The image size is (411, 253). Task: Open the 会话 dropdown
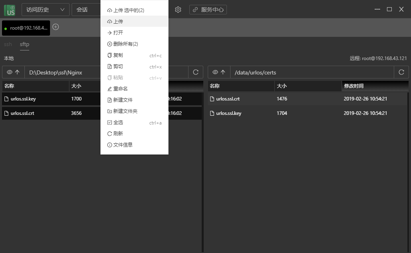(x=86, y=10)
